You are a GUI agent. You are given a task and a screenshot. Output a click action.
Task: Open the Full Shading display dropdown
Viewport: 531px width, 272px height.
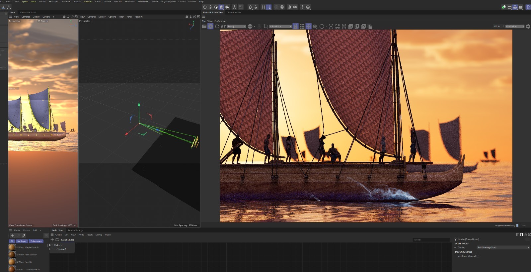click(x=503, y=247)
